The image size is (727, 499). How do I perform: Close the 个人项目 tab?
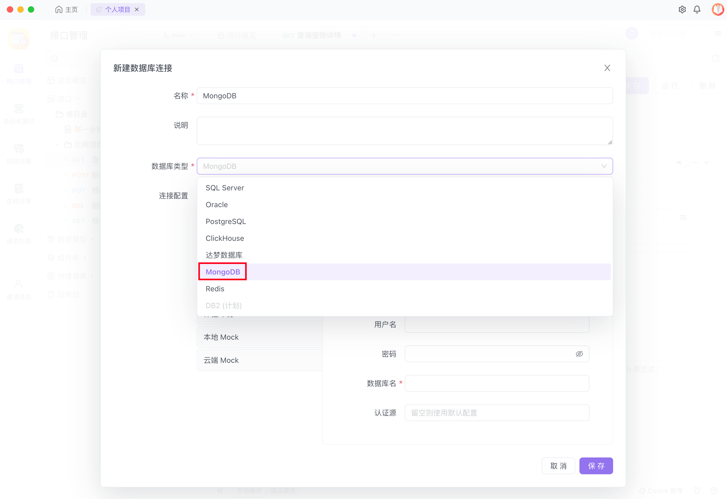(x=137, y=9)
